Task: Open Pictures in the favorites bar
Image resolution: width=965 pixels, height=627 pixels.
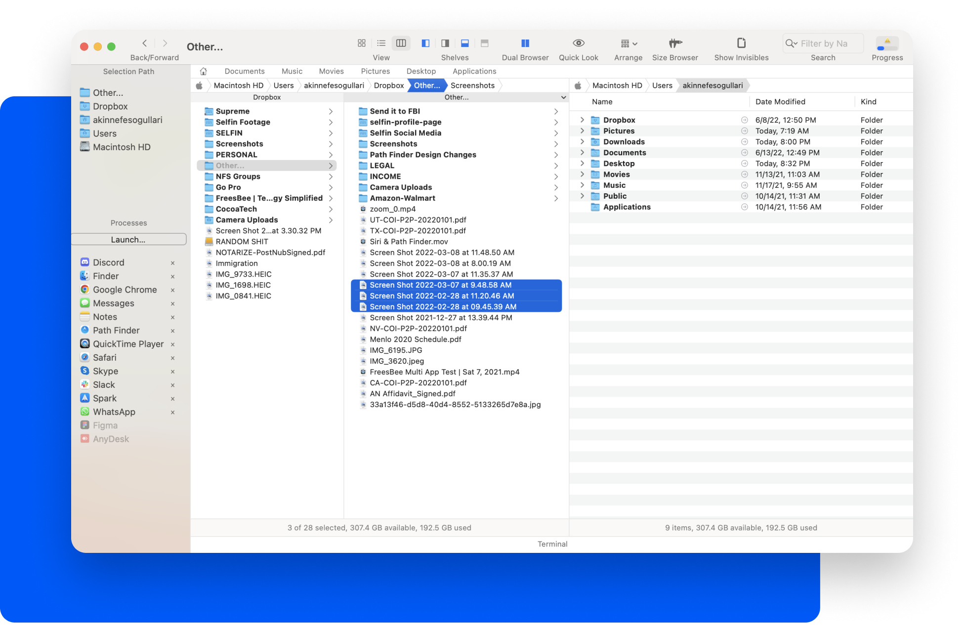Action: tap(375, 71)
